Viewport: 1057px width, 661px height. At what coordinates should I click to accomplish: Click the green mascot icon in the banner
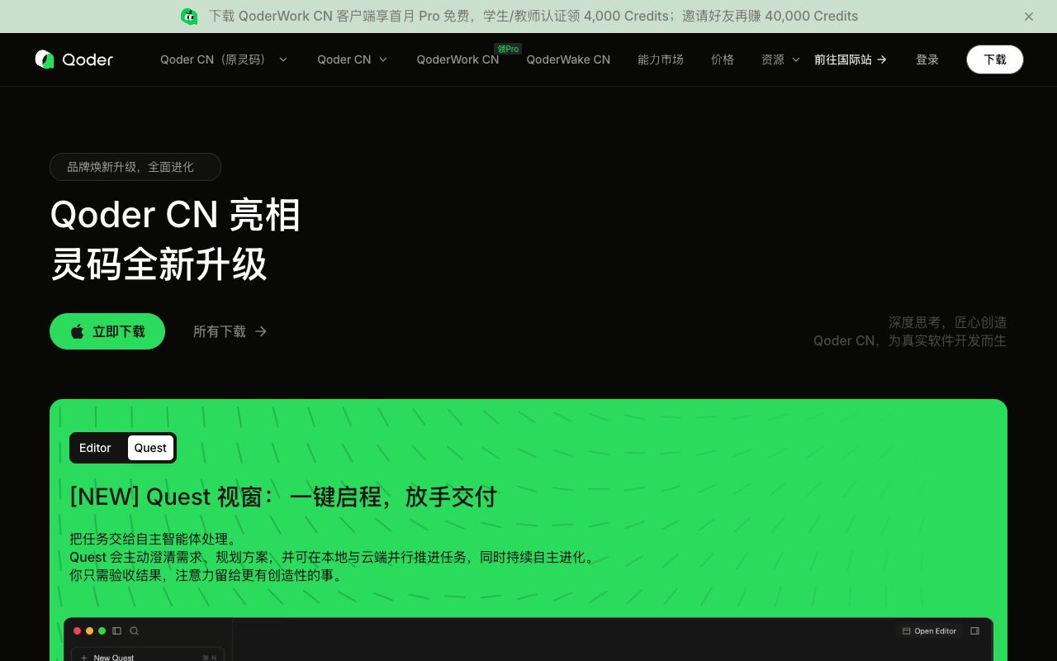pyautogui.click(x=189, y=16)
